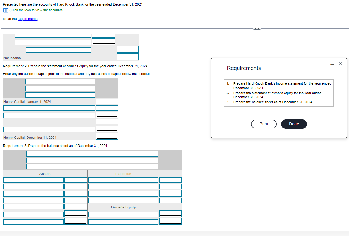
Task: Click the ellipsis divider control above the worksheet
Action: [x=257, y=28]
